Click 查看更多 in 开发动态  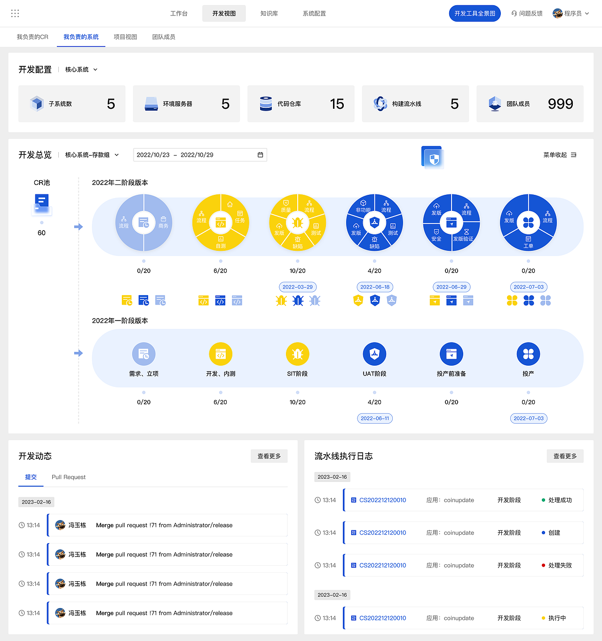269,456
